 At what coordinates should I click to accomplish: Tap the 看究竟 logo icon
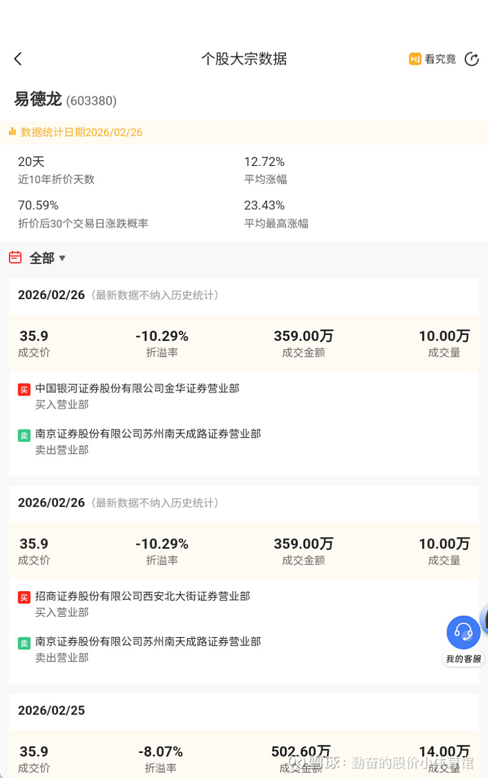click(x=415, y=59)
